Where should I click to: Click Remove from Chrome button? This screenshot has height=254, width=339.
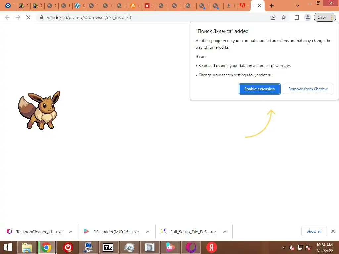coord(308,89)
